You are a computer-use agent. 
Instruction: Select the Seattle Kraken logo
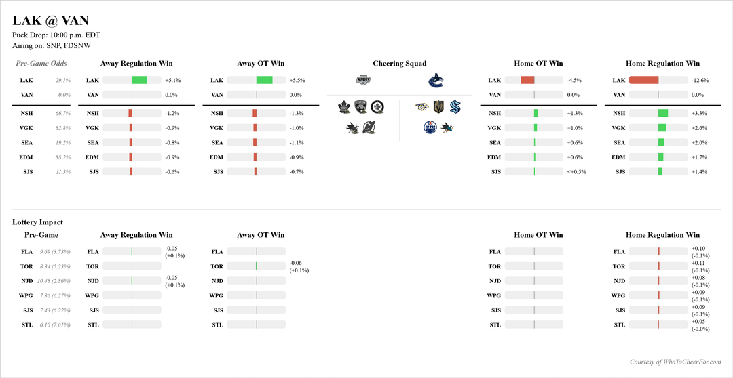[455, 106]
